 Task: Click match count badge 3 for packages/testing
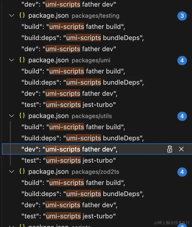pos(182,16)
